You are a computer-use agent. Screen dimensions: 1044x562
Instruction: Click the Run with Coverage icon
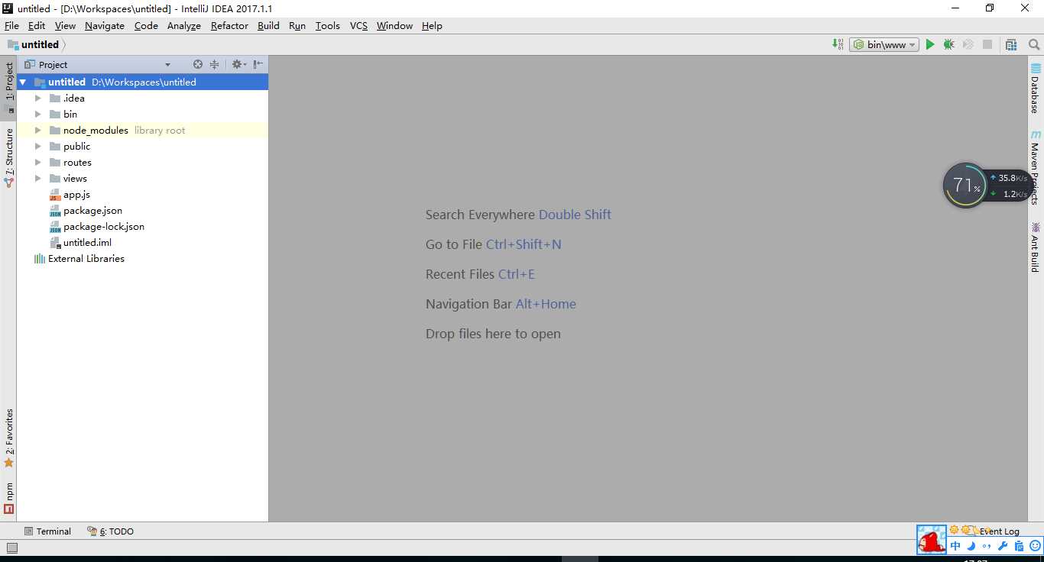tap(968, 45)
